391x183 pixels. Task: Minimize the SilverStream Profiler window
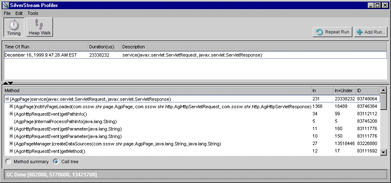coord(371,5)
